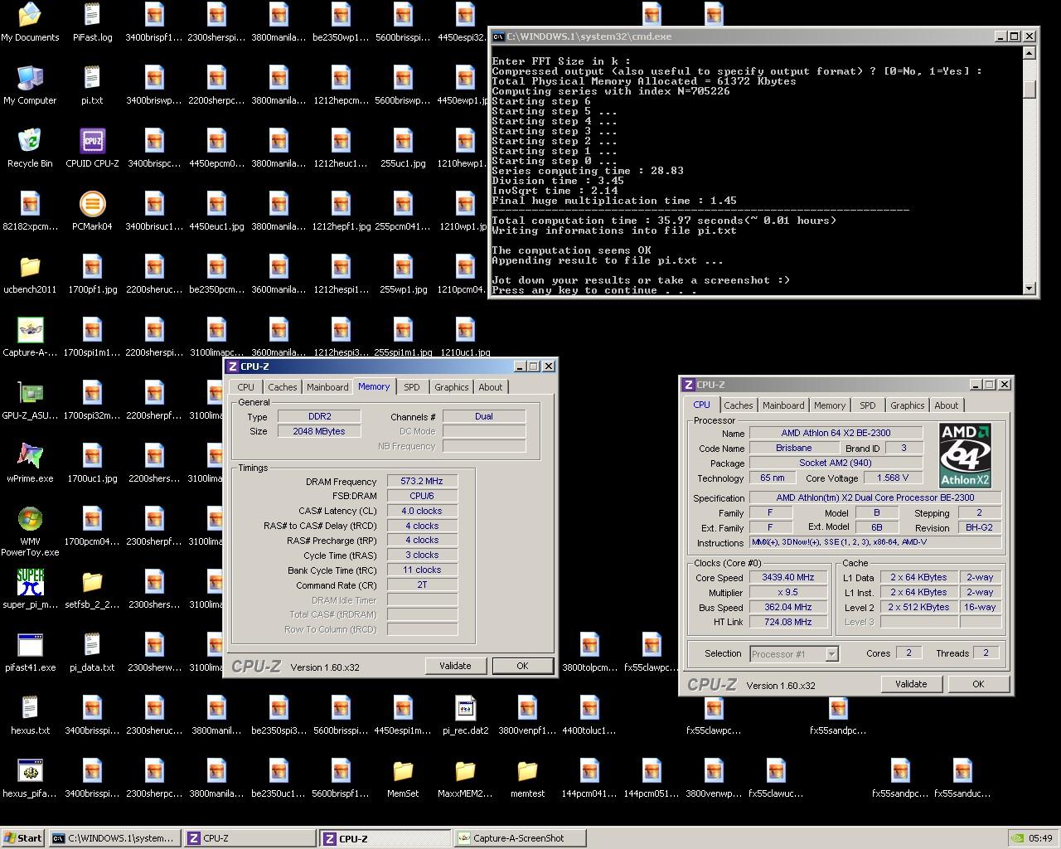Open the Windows Start menu
This screenshot has height=849, width=1061.
point(23,838)
